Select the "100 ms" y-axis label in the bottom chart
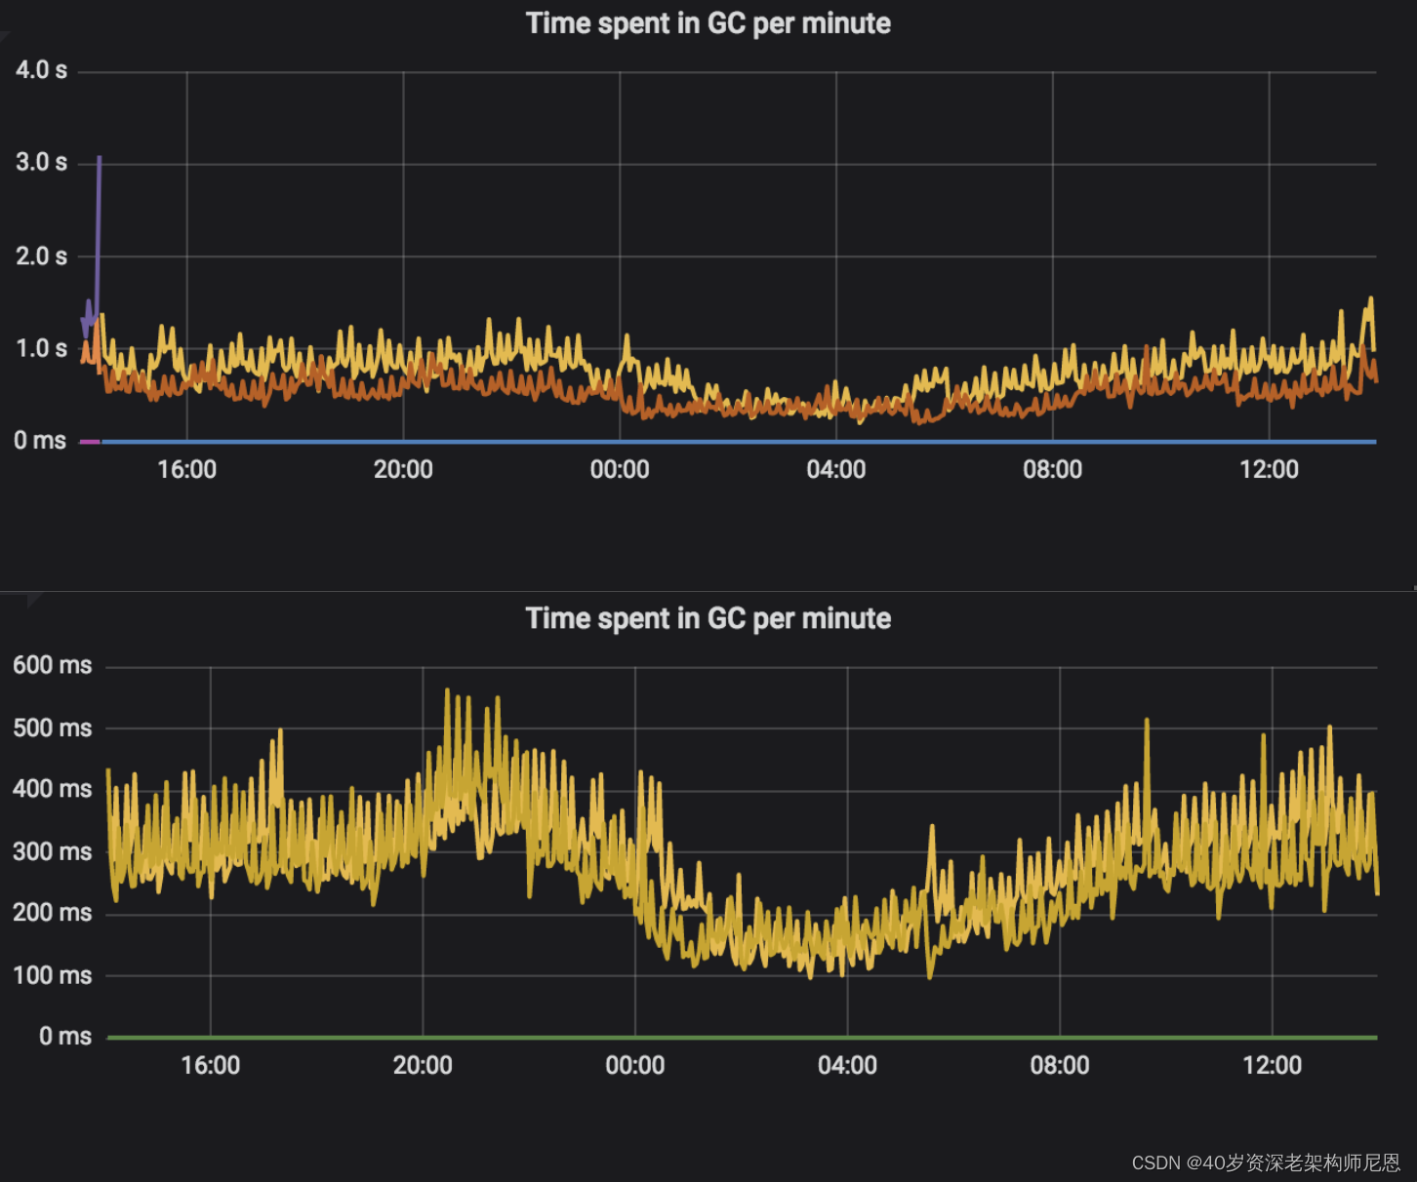 [x=53, y=975]
